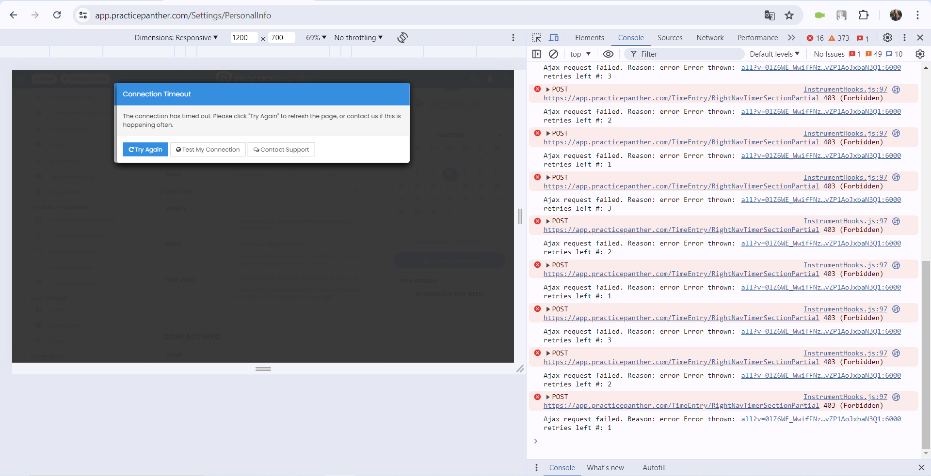
Task: Open the 69% zoom dropdown
Action: coord(316,38)
